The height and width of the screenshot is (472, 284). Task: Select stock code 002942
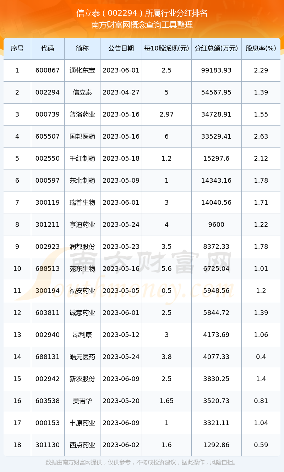click(48, 379)
